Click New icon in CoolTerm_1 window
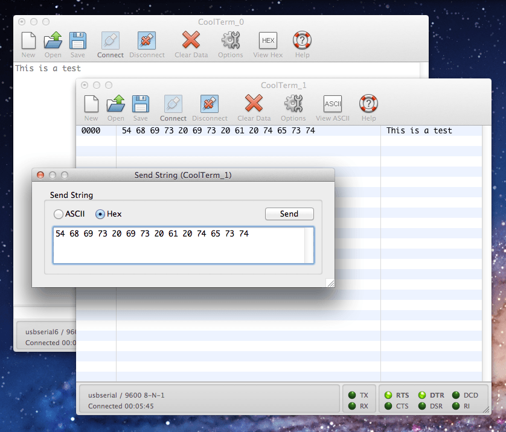This screenshot has width=506, height=432. (91, 104)
